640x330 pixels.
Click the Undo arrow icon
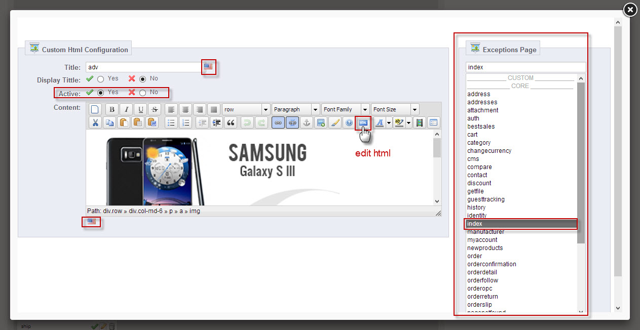[247, 122]
